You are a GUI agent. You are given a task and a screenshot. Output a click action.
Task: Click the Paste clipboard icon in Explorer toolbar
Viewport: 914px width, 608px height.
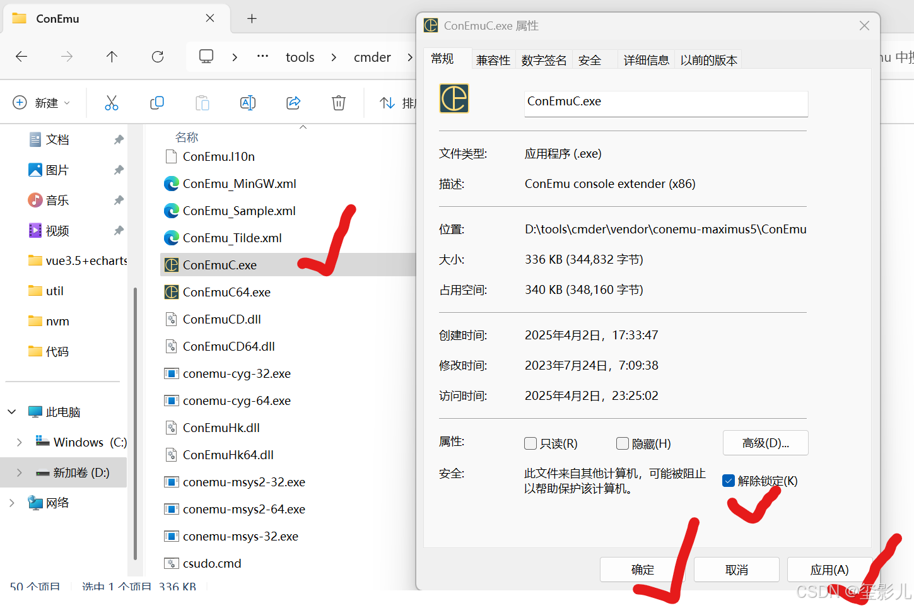(x=202, y=103)
